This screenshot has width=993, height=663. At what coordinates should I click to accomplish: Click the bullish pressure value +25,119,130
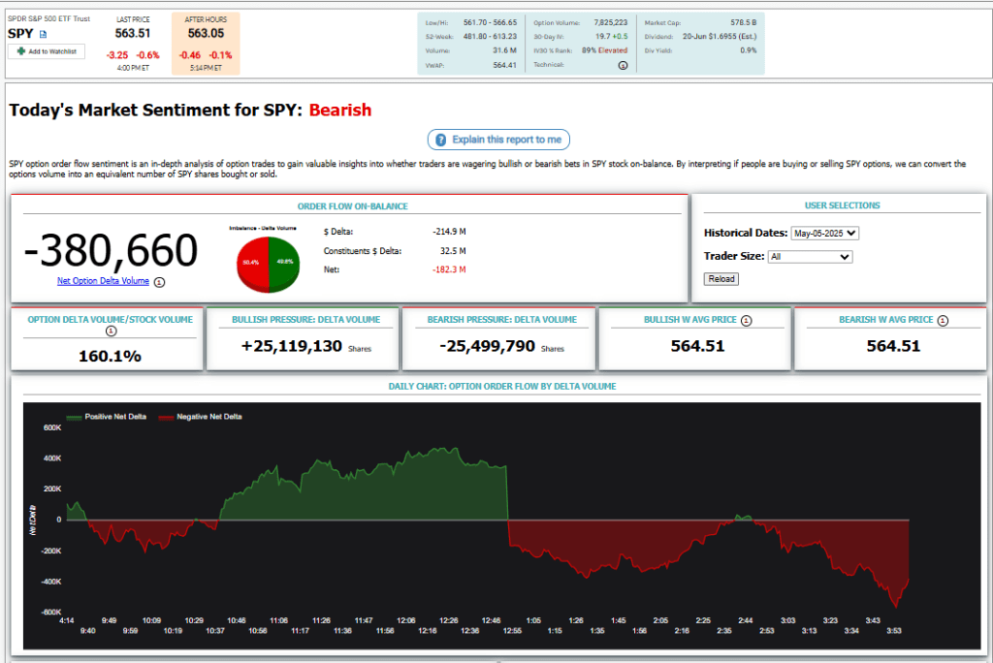[x=292, y=346]
